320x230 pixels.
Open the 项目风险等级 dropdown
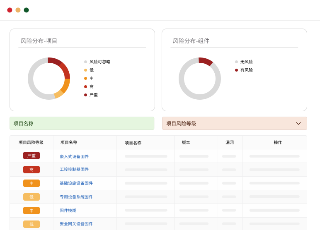click(234, 123)
